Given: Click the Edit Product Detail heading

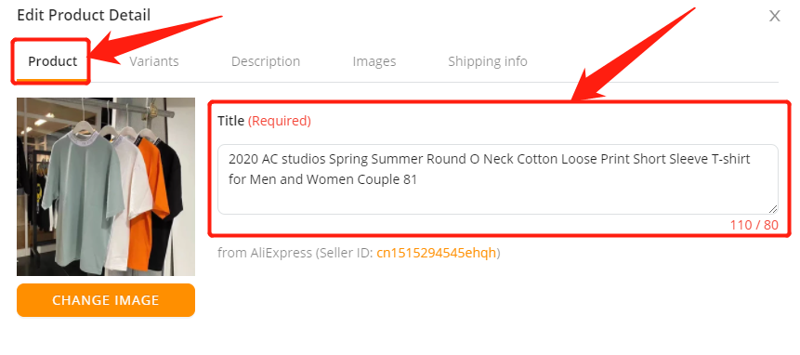Looking at the screenshot, I should (84, 15).
